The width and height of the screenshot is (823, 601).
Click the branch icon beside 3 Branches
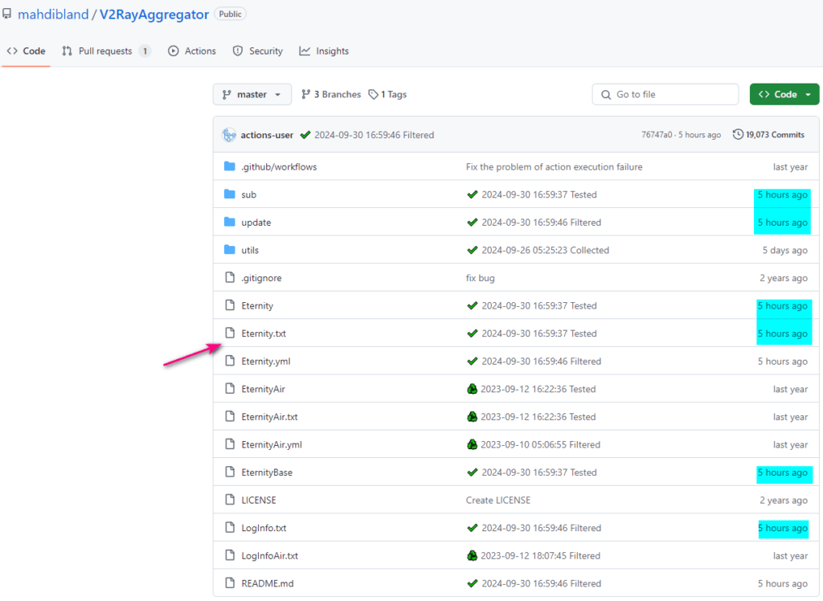pos(305,95)
